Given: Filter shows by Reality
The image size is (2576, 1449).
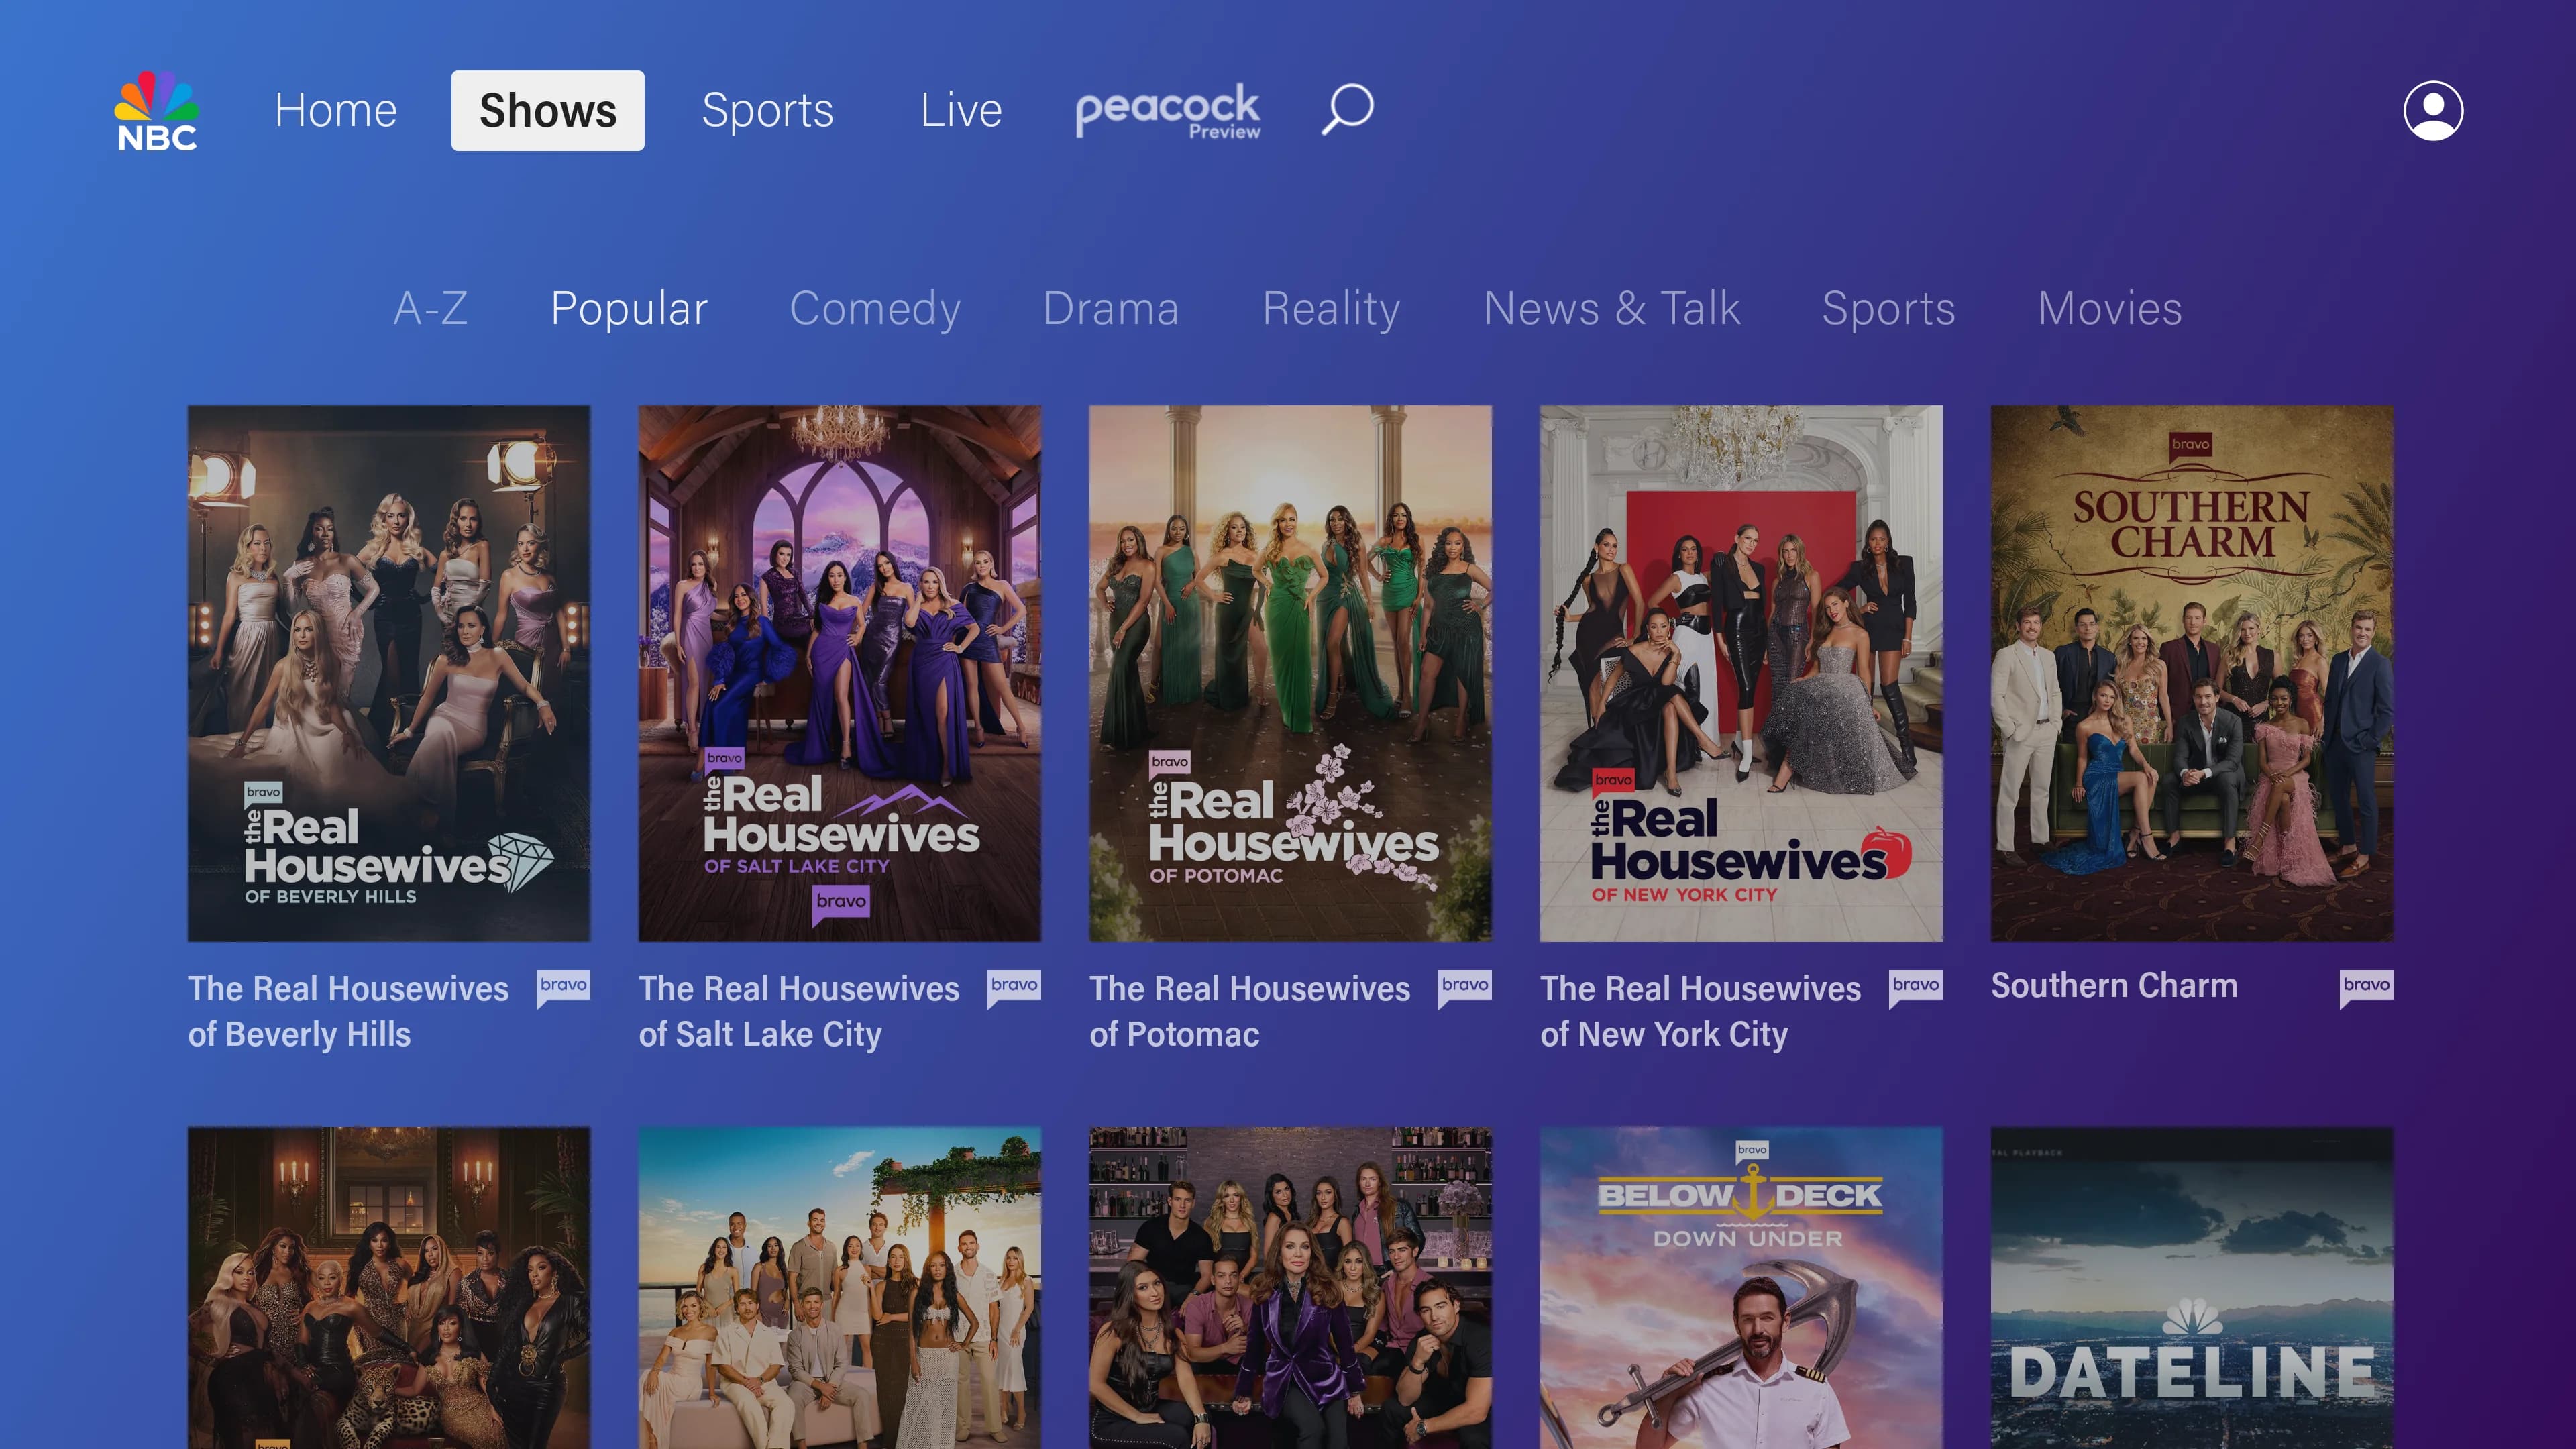Looking at the screenshot, I should tap(1331, 308).
